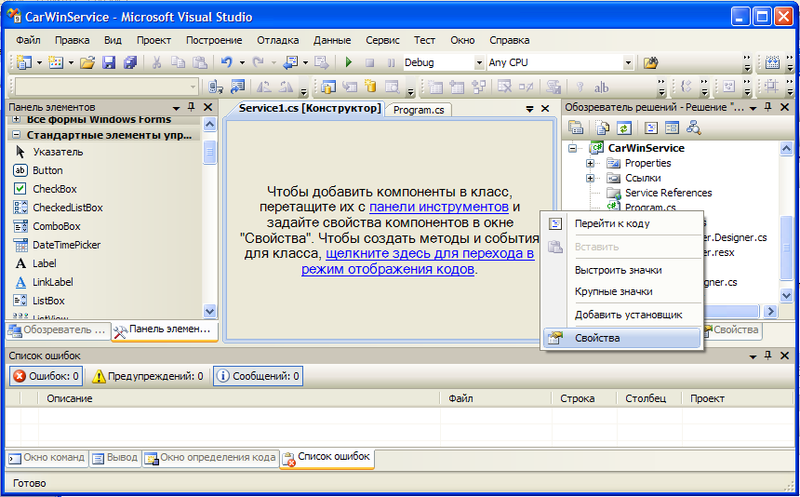The height and width of the screenshot is (497, 800).
Task: Click Refresh icon in Solution Explorer toolbar
Action: pyautogui.click(x=624, y=128)
